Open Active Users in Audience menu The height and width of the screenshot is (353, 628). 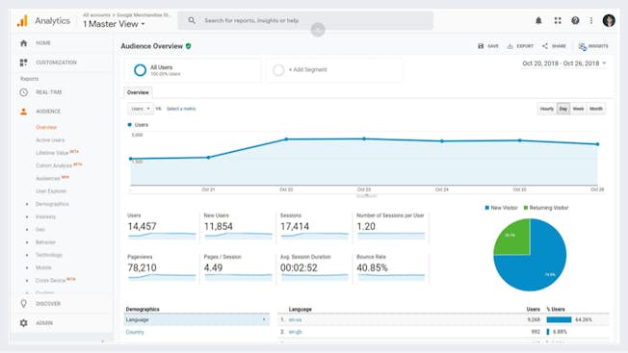(50, 139)
